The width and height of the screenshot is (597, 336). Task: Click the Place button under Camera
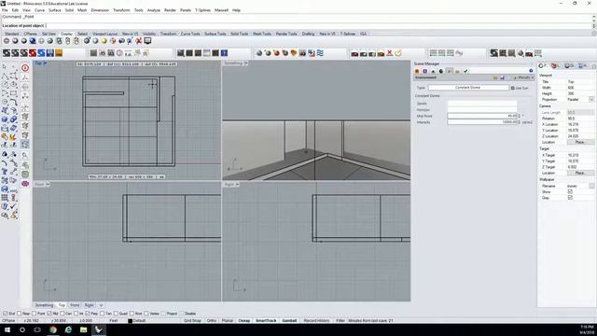(x=579, y=142)
